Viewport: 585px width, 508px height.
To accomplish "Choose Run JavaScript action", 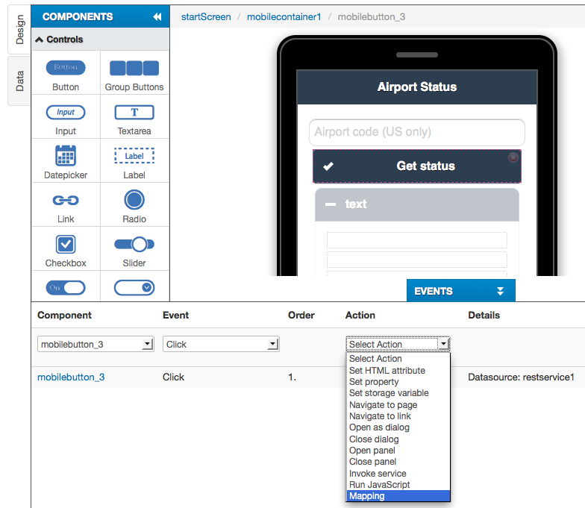I will pos(398,485).
